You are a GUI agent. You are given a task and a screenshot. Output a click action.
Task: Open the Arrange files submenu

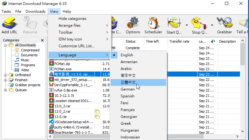tap(79, 26)
